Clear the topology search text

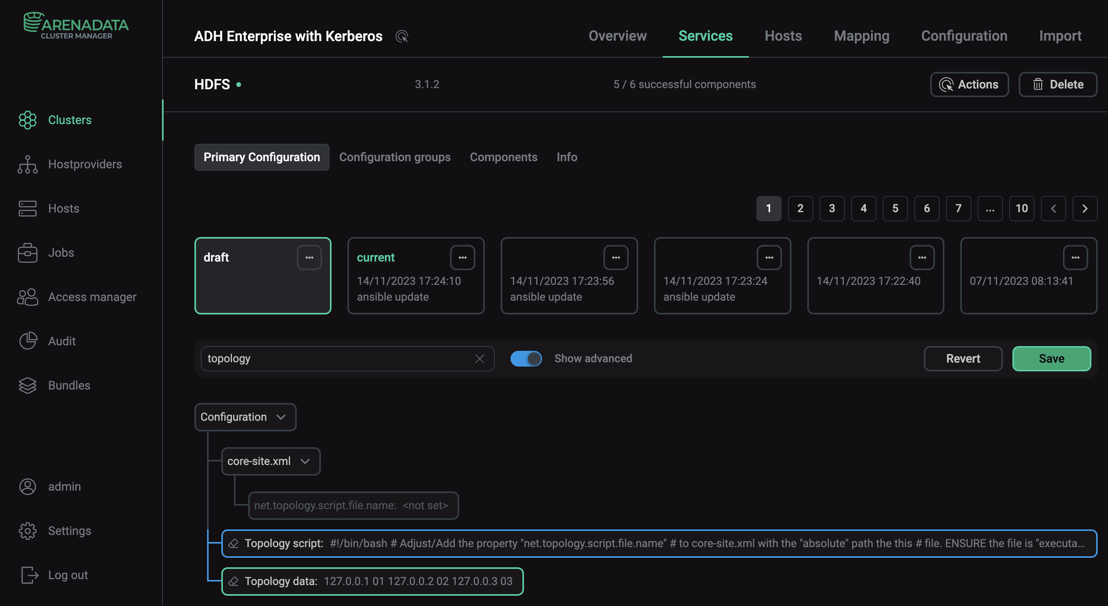(x=480, y=359)
